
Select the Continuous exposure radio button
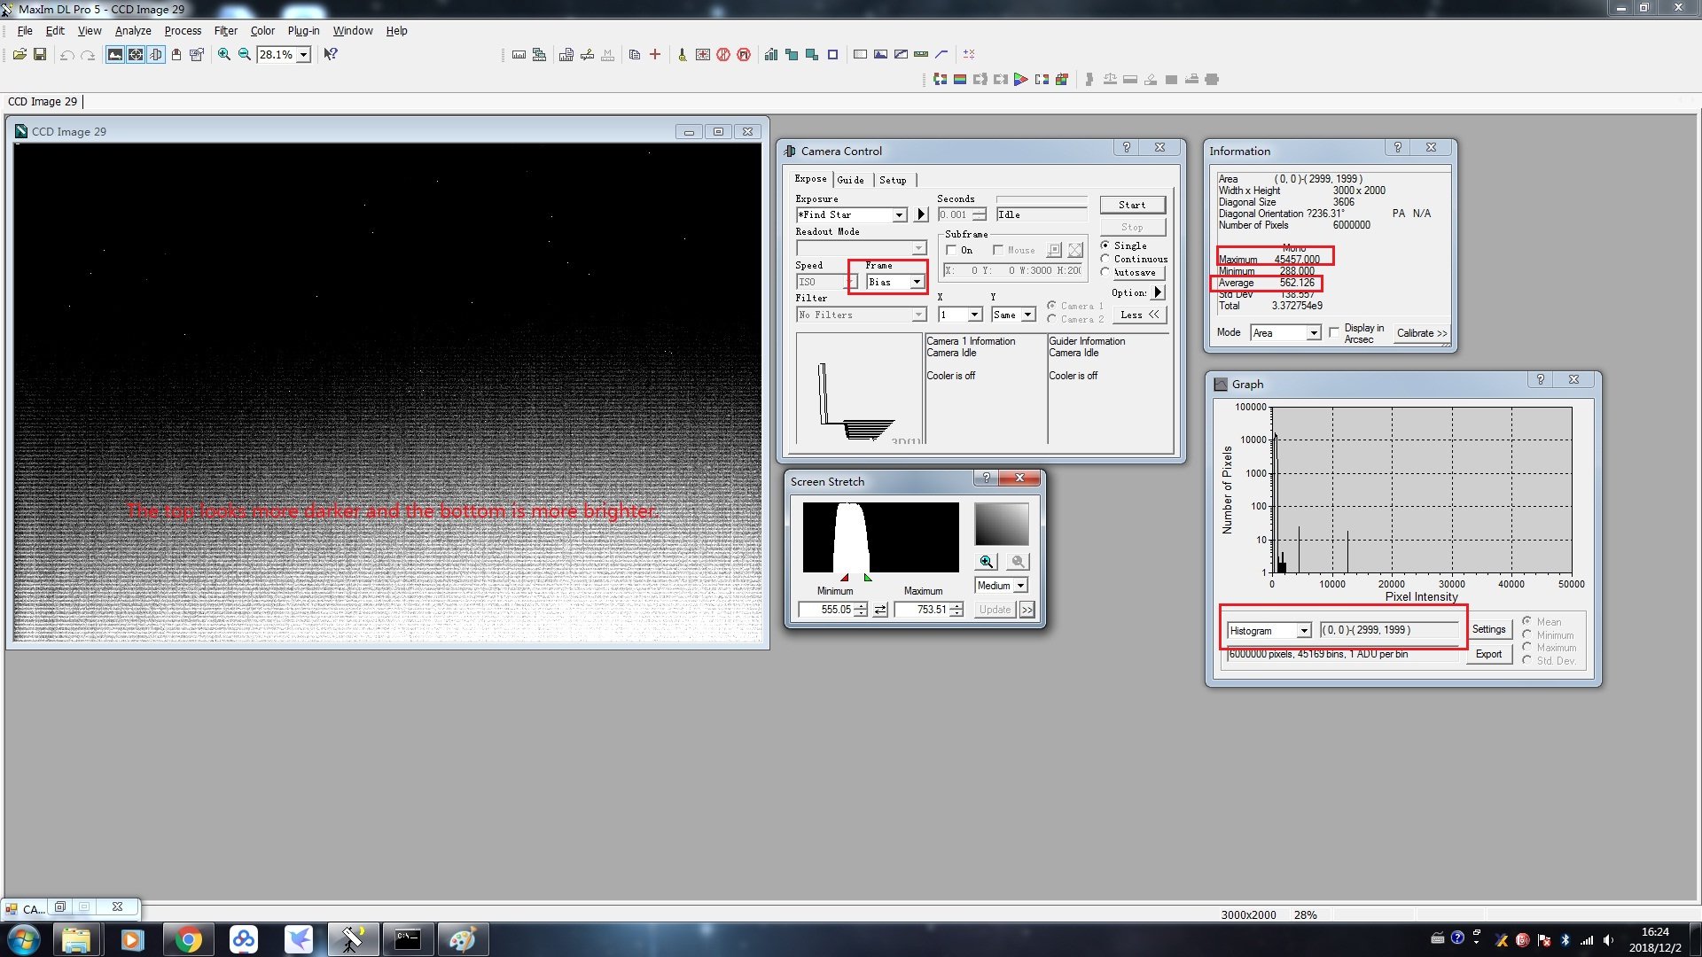[1105, 259]
